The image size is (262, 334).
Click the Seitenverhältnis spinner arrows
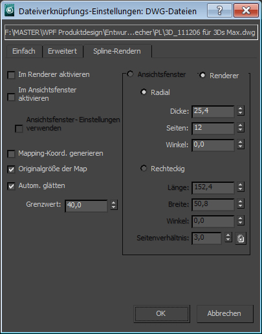(x=228, y=238)
